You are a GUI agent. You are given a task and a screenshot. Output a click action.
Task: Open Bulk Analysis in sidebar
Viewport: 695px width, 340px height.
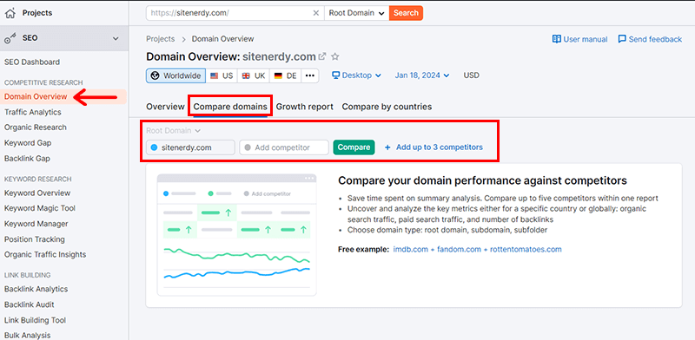coord(28,336)
